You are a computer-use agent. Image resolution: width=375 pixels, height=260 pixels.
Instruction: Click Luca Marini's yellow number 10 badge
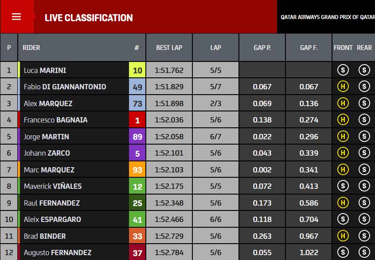(137, 70)
